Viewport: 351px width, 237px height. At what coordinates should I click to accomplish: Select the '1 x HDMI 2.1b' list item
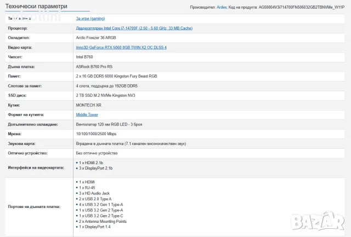click(91, 163)
